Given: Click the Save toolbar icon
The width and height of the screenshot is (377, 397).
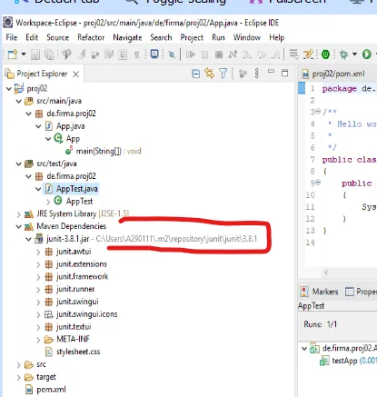Looking at the screenshot, I should [x=35, y=55].
